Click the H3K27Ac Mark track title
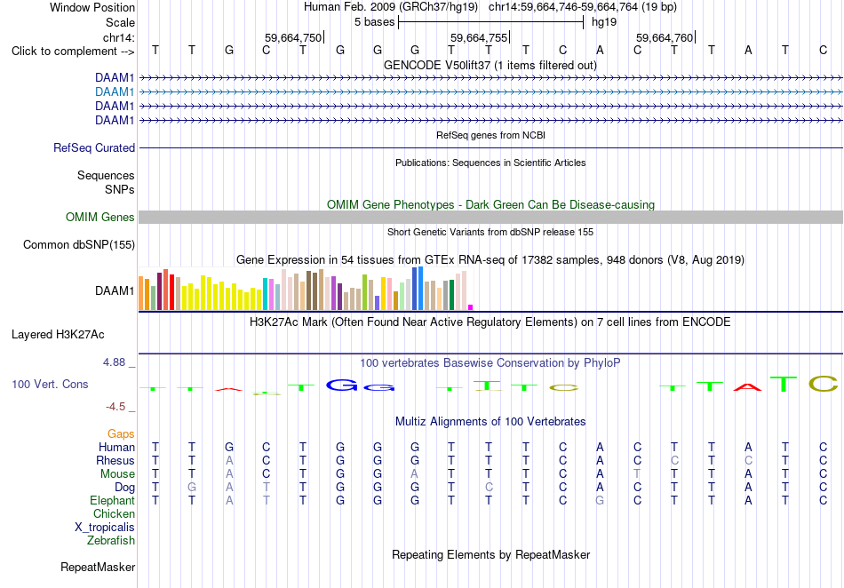844x588 pixels. click(x=490, y=322)
